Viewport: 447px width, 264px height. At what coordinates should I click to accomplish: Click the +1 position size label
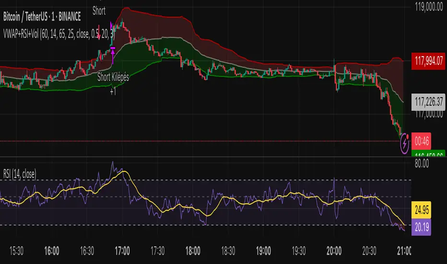click(x=113, y=92)
